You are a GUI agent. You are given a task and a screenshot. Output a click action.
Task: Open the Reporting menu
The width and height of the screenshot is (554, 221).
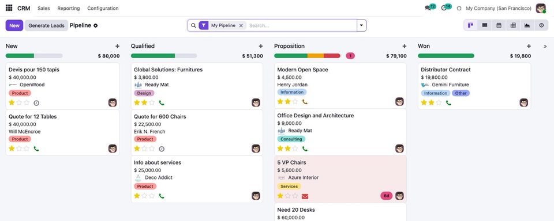(x=69, y=8)
